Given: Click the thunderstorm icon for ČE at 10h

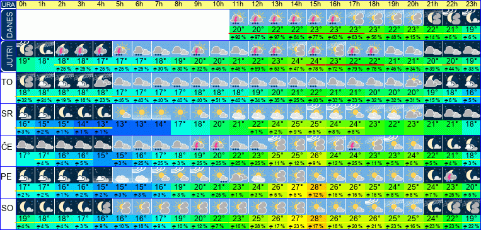Looking at the screenshot, I should 219,144.
